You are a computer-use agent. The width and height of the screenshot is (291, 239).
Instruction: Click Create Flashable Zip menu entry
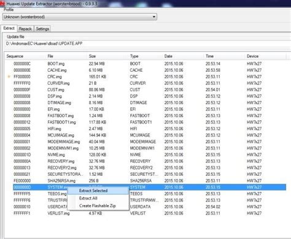point(98,206)
